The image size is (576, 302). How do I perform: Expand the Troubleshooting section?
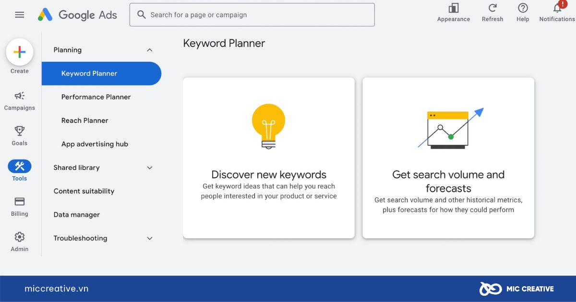click(x=149, y=238)
